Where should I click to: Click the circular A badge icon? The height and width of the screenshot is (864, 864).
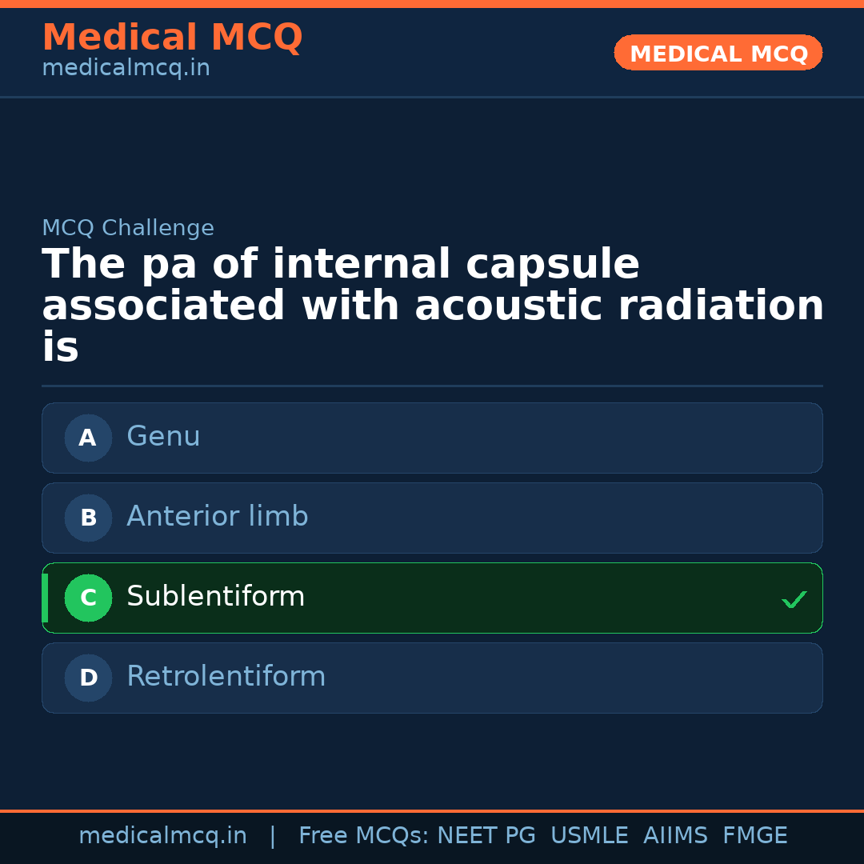(88, 438)
